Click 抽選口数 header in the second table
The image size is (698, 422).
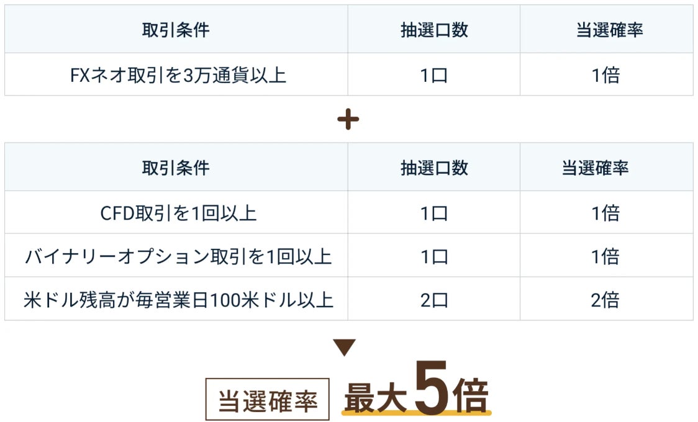[433, 168]
